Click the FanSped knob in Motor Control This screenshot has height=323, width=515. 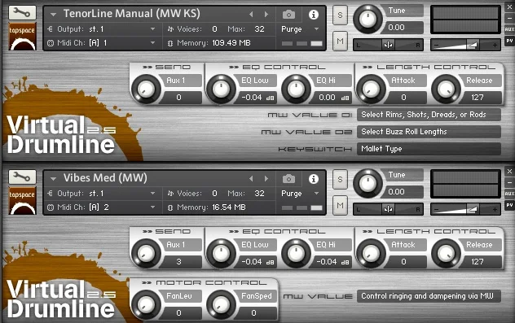pyautogui.click(x=221, y=304)
